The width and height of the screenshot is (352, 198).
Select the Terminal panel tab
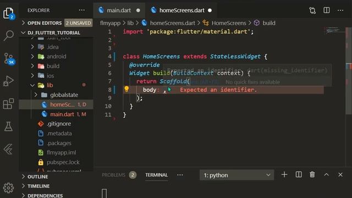pos(156,175)
